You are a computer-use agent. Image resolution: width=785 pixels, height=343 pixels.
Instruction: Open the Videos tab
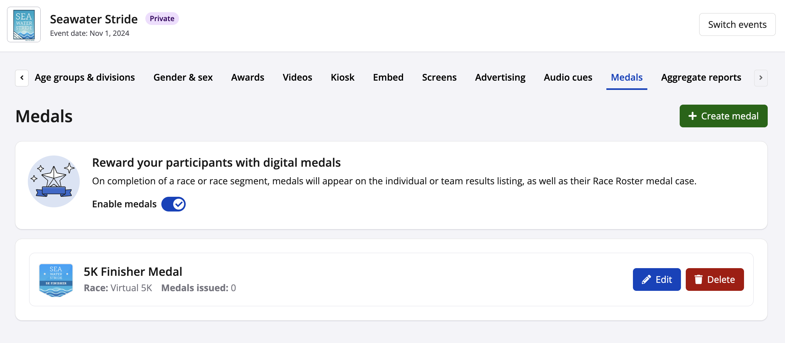[x=297, y=77]
